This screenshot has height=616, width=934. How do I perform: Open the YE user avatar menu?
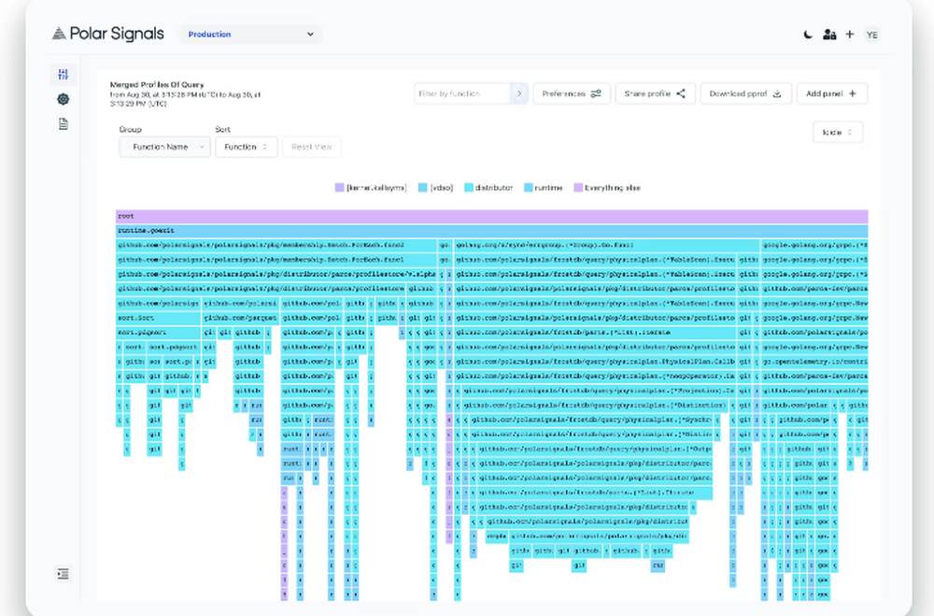pyautogui.click(x=872, y=35)
